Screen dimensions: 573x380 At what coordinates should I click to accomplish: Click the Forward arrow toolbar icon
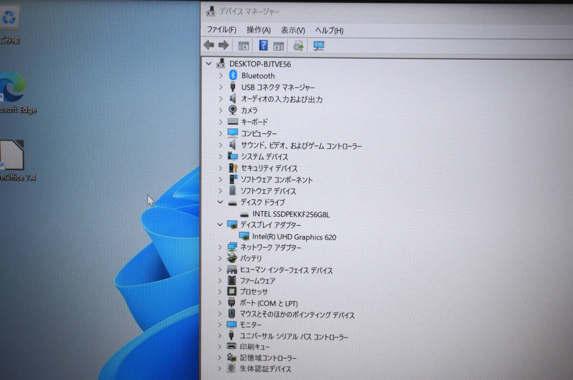223,45
